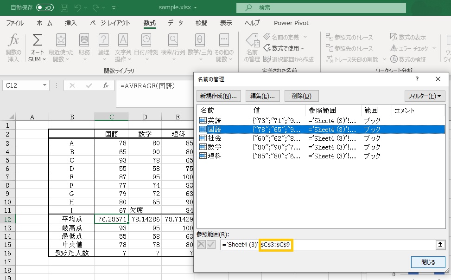Open the 挿入 ribbon tab

coord(71,23)
